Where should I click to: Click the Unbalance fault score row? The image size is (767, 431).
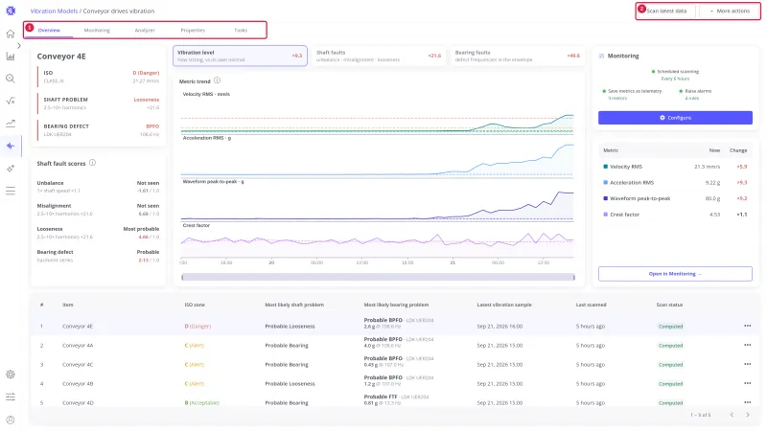tap(98, 186)
